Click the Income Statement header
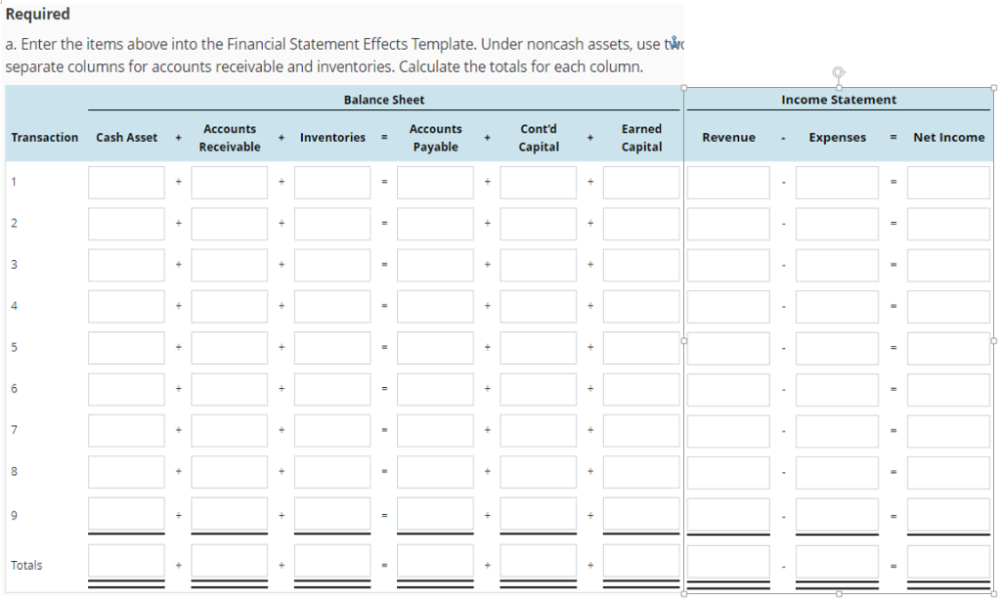 pyautogui.click(x=838, y=100)
